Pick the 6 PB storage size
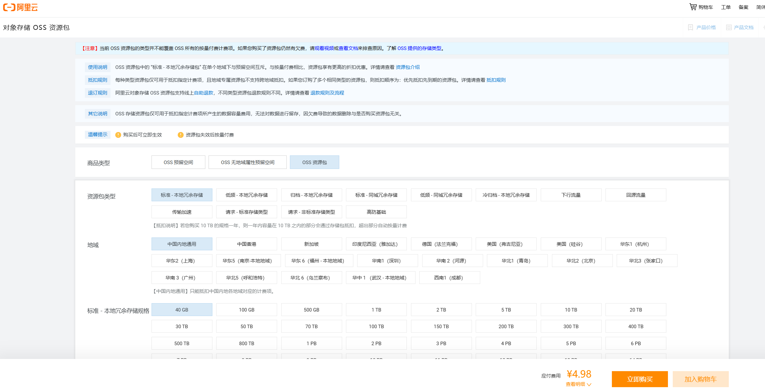Image resolution: width=765 pixels, height=391 pixels. coord(636,344)
